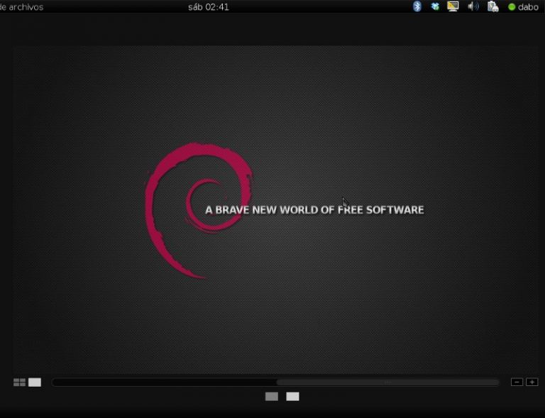Click the Bluetooth icon in the top panel
The image size is (545, 418).
tap(417, 6)
